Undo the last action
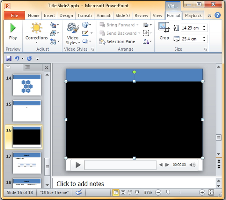 click(17, 59)
